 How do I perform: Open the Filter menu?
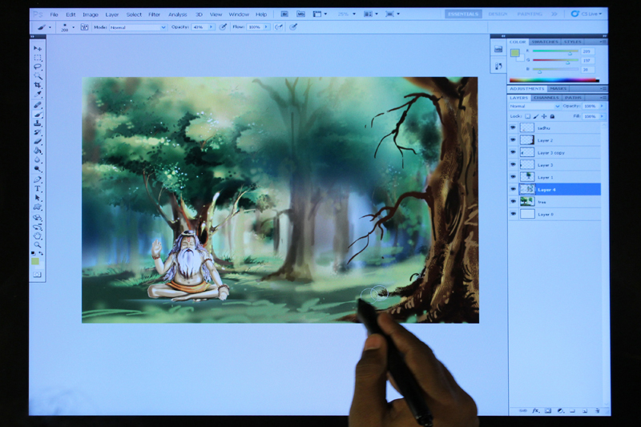[x=154, y=14]
